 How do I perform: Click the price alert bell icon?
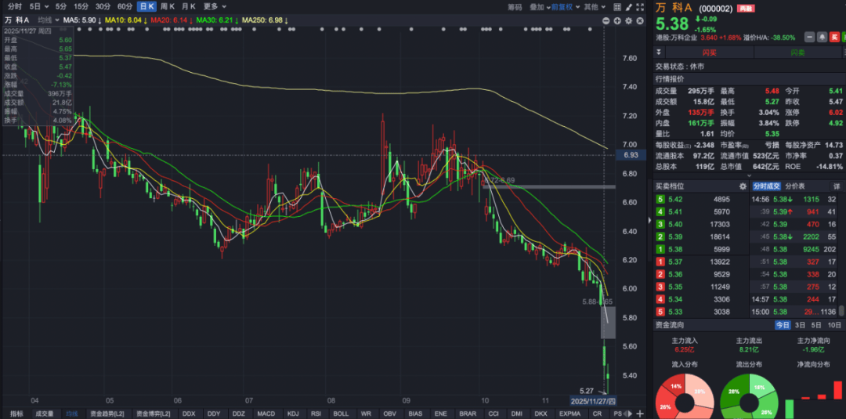[x=822, y=37]
